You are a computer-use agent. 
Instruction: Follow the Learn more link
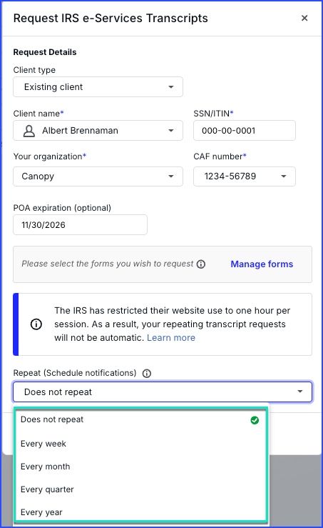171,338
